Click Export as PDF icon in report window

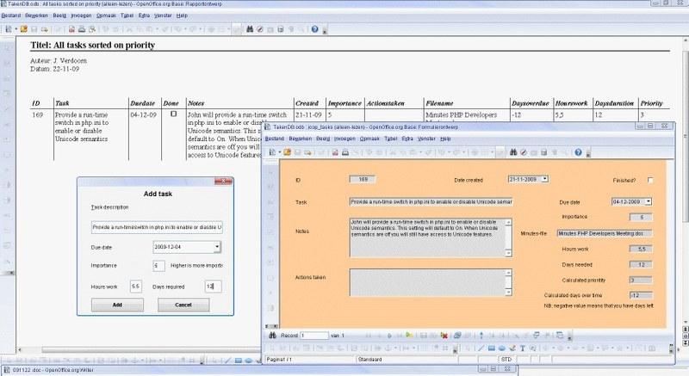71,29
